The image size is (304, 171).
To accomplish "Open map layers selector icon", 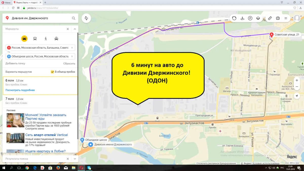I will pyautogui.click(x=258, y=18).
